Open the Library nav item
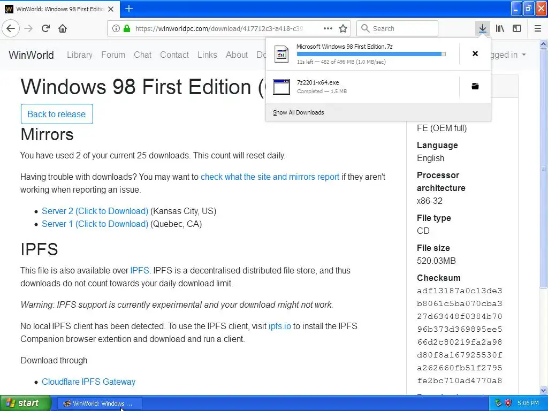The image size is (548, 411). click(80, 55)
